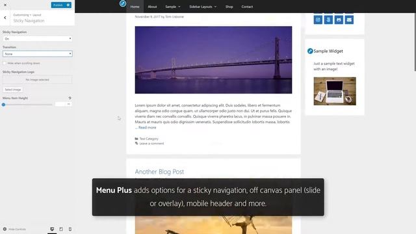416x234 pixels.
Task: Switch to tablet preview icon
Action: coord(61,229)
